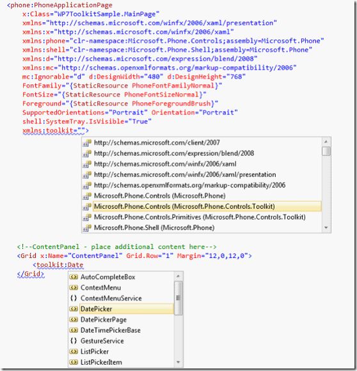Click element icon beside DatePicker

[x=74, y=309]
